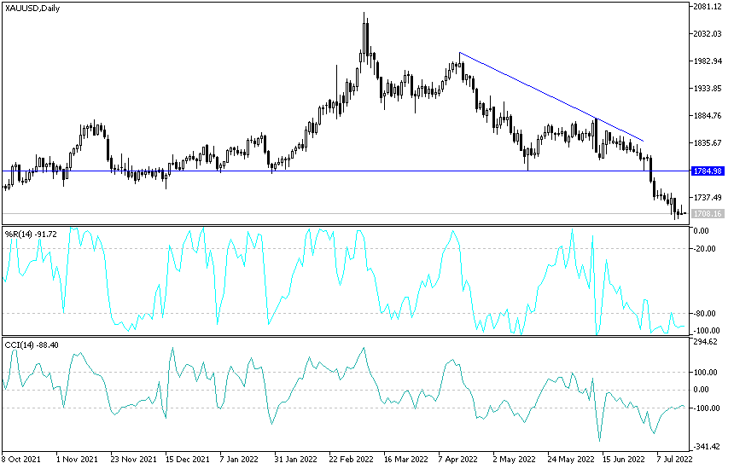Click the 7 Apr 2022 date label
Screen dimensions: 734x469
tap(457, 459)
